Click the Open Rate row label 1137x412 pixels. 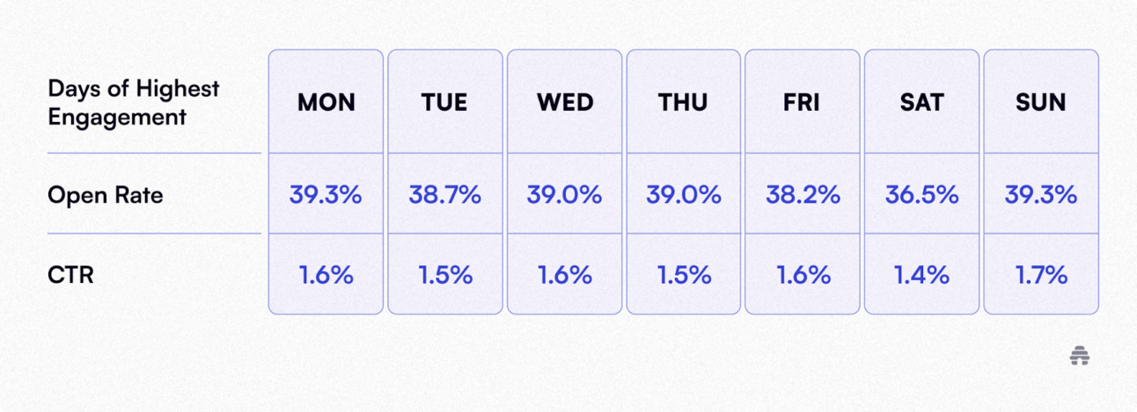[x=106, y=195]
